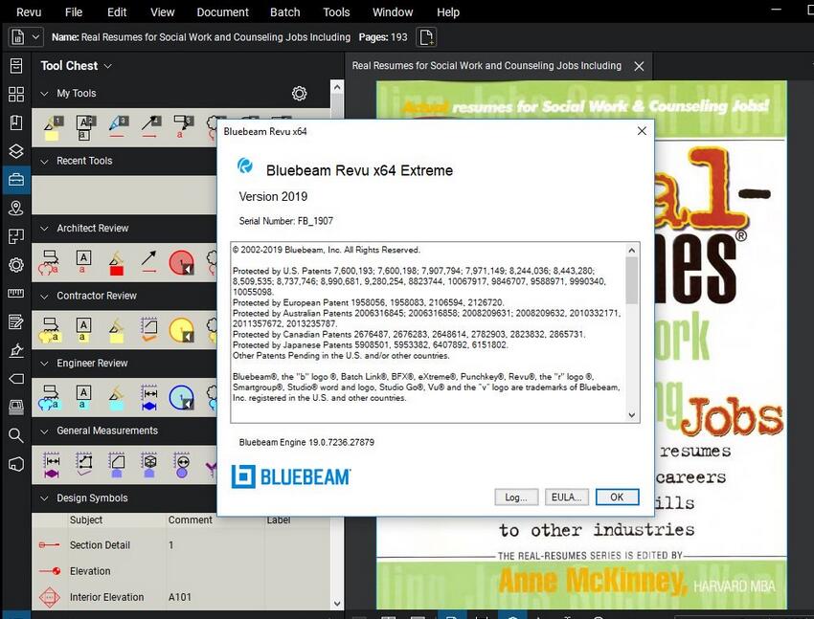The width and height of the screenshot is (814, 619).
Task: Collapse the My Tools section
Action: [x=45, y=94]
